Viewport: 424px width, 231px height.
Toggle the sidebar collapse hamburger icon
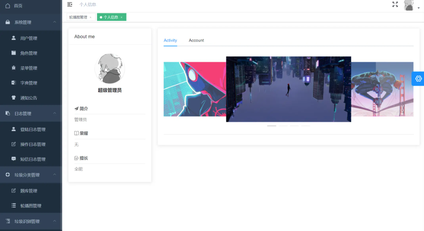pos(70,4)
